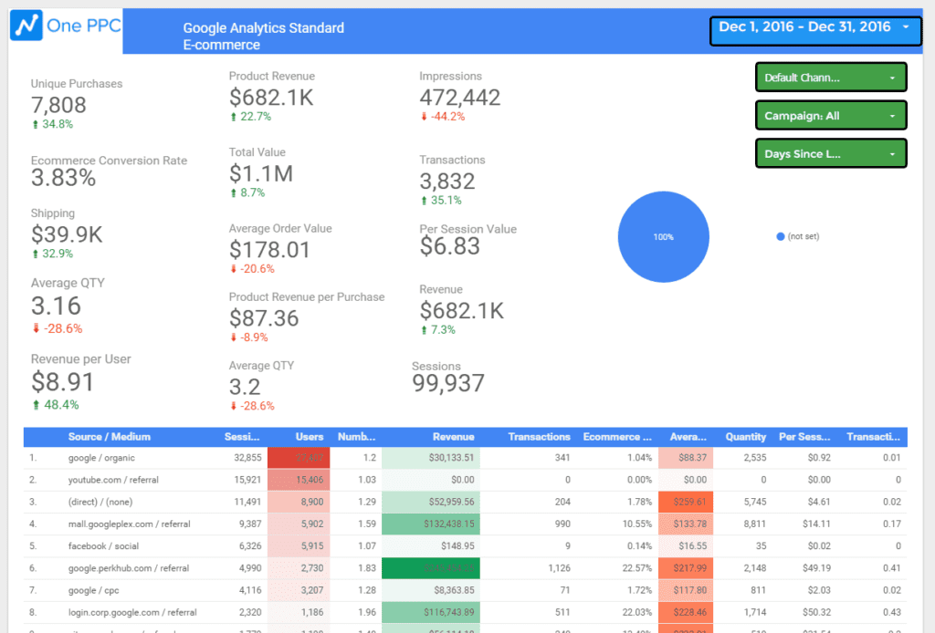Click the red down arrow beside -20.6%
This screenshot has height=633, width=935.
point(234,269)
